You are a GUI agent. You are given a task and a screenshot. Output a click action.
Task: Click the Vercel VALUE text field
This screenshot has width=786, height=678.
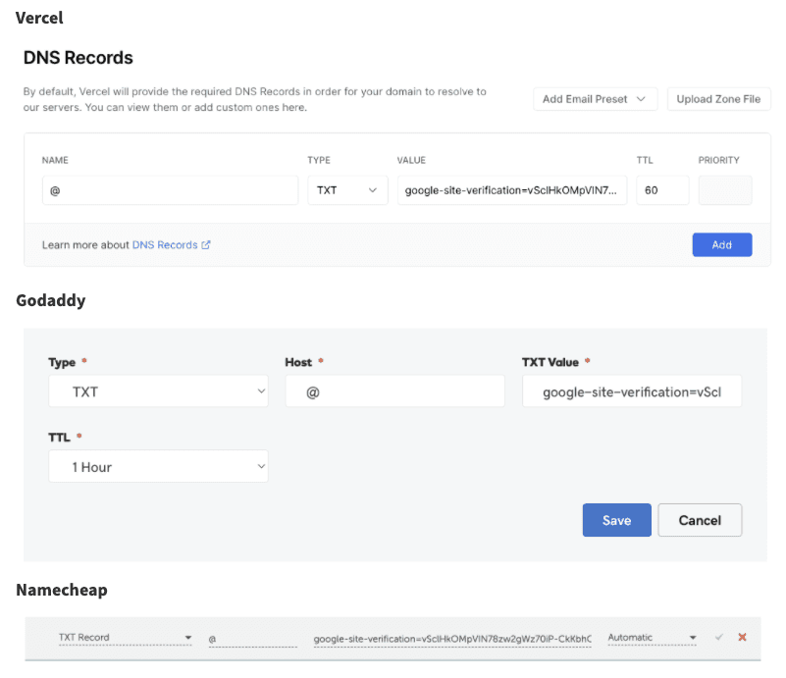511,190
